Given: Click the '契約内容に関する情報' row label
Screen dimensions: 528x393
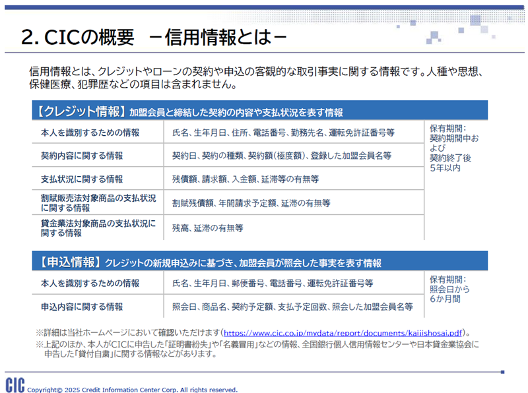Looking at the screenshot, I should 82,156.
